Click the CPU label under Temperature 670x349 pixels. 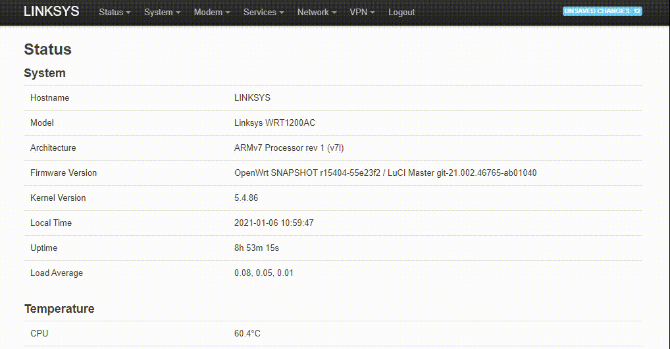point(39,334)
